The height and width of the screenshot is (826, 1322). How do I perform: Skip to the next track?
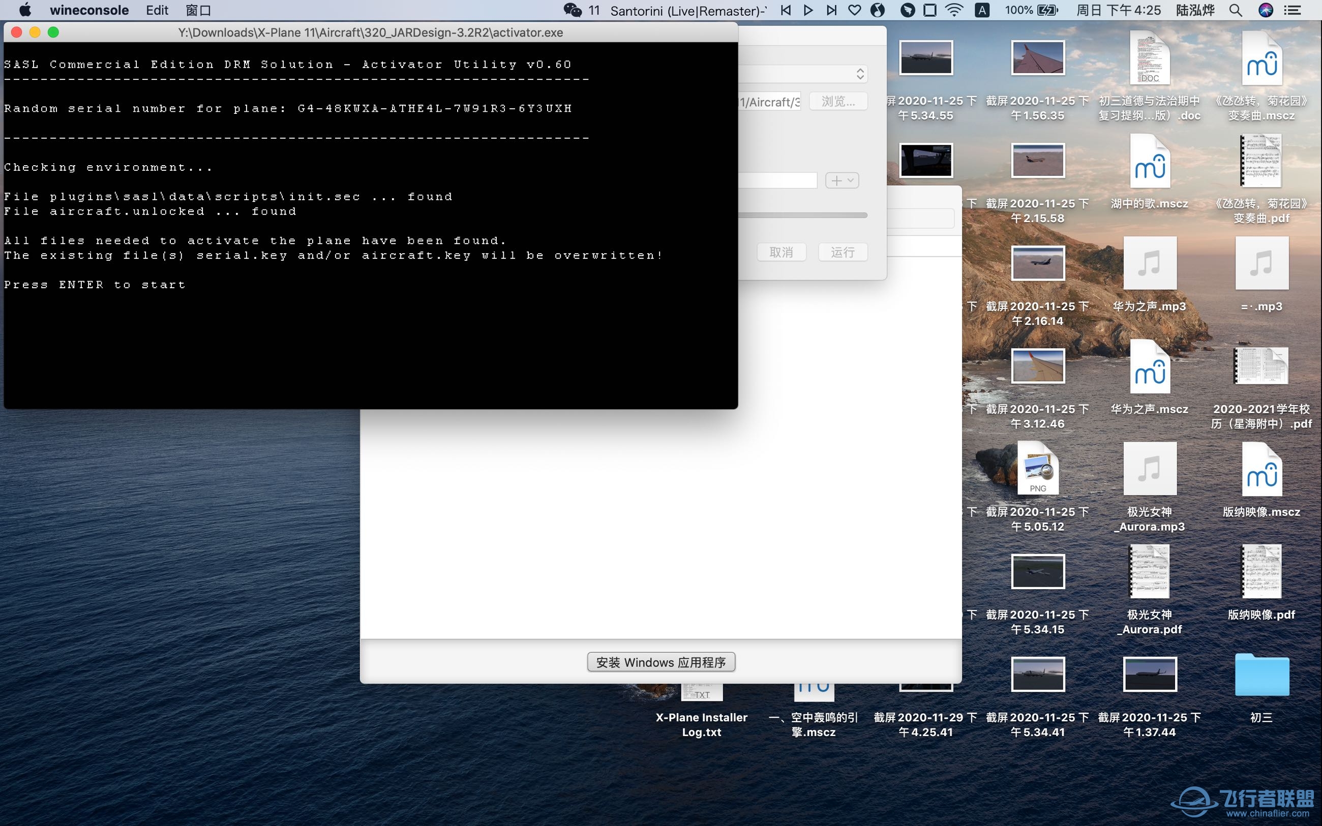pos(831,10)
